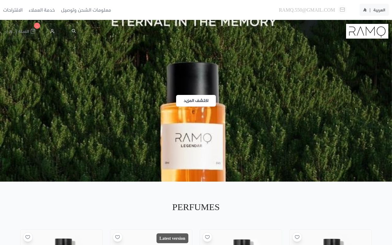Open the search magnifier icon

click(x=73, y=31)
